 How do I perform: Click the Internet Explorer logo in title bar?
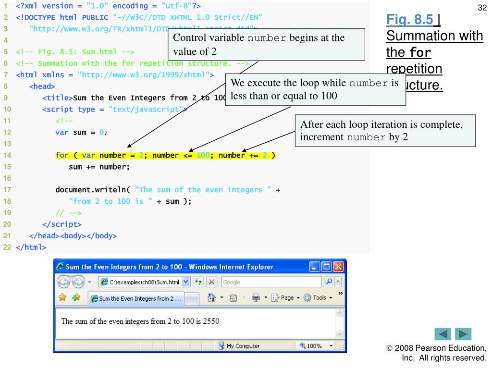pyautogui.click(x=60, y=267)
